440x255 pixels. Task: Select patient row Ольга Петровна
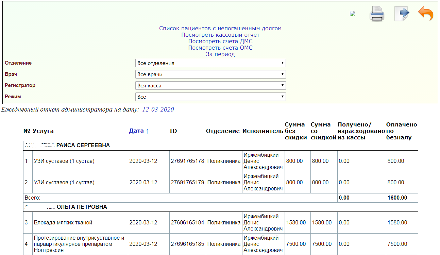click(x=82, y=207)
